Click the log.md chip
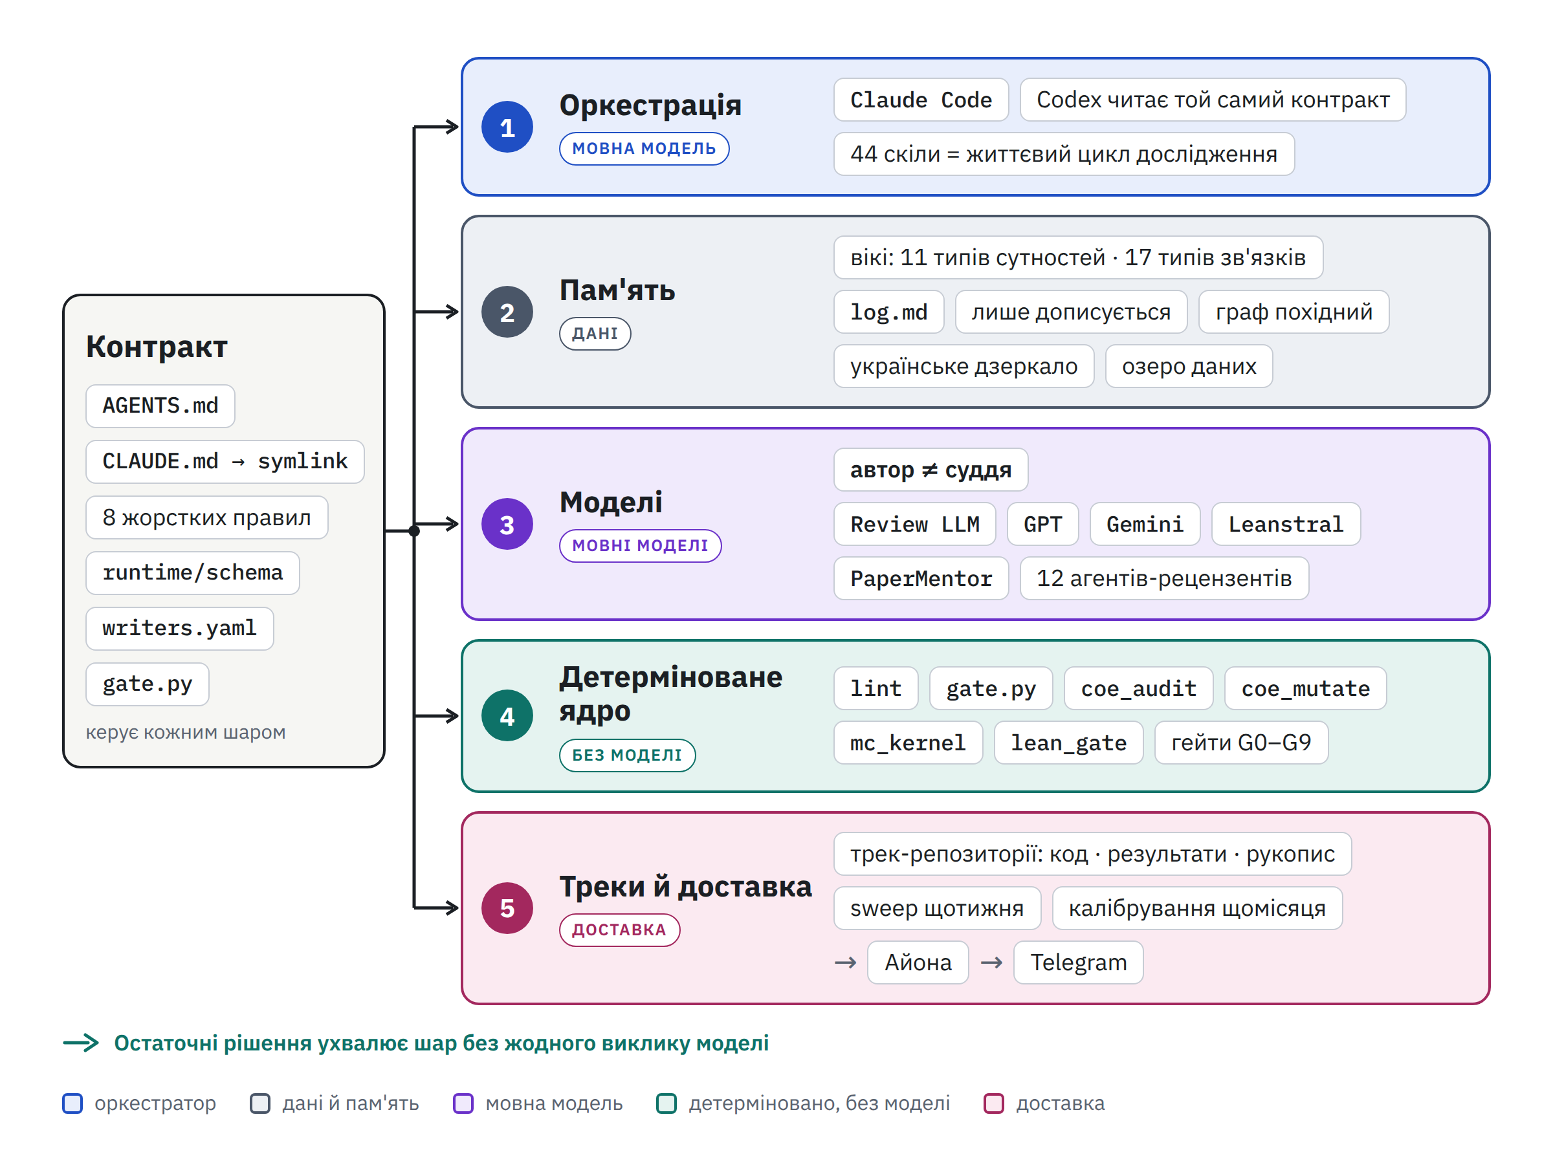1553x1163 pixels. click(x=889, y=312)
